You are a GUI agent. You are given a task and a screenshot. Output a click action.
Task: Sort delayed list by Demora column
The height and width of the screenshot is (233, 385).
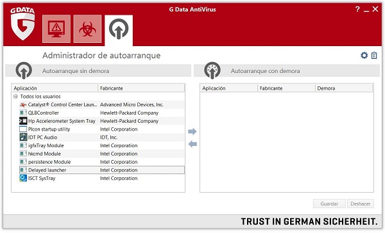click(x=344, y=88)
